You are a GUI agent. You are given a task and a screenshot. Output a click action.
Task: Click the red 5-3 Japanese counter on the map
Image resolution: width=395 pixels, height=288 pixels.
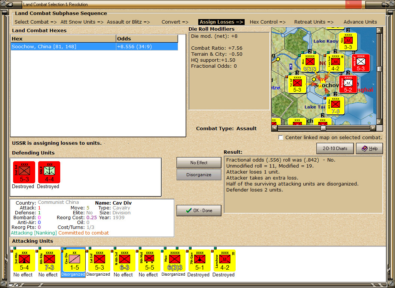point(361,63)
